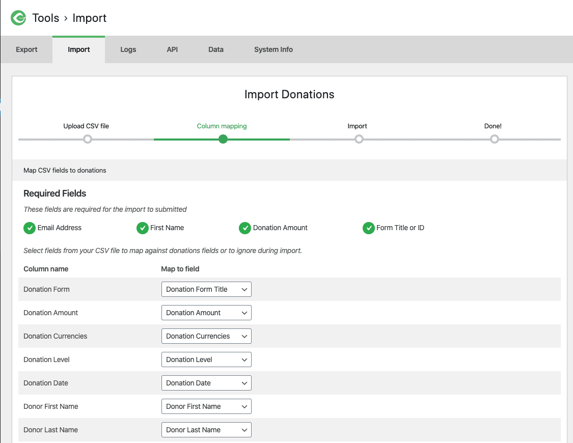Click the Import breadcrumb heading text
573x443 pixels.
90,18
